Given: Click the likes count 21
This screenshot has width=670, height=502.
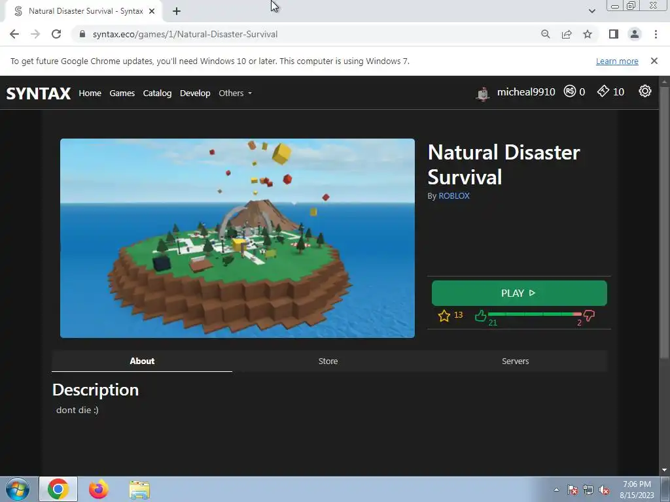Looking at the screenshot, I should pos(493,323).
